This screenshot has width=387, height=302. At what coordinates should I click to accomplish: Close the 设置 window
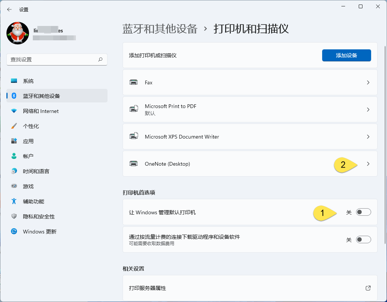tap(378, 6)
